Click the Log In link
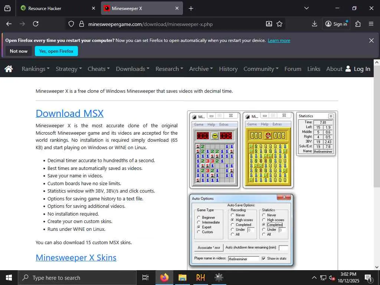The width and height of the screenshot is (380, 285). [362, 69]
